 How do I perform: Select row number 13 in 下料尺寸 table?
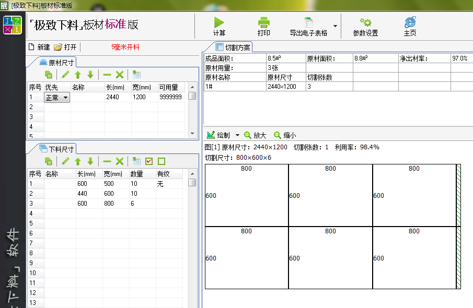coord(36,303)
